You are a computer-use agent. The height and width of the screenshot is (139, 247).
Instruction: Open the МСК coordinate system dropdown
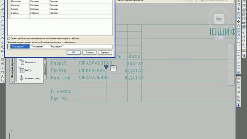pyautogui.click(x=219, y=38)
